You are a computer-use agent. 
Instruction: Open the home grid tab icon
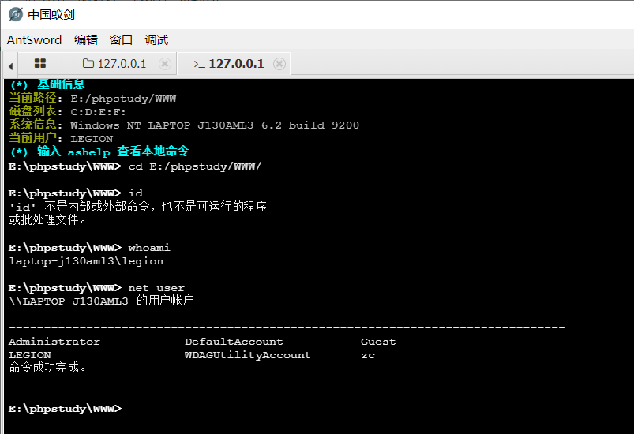pyautogui.click(x=40, y=63)
